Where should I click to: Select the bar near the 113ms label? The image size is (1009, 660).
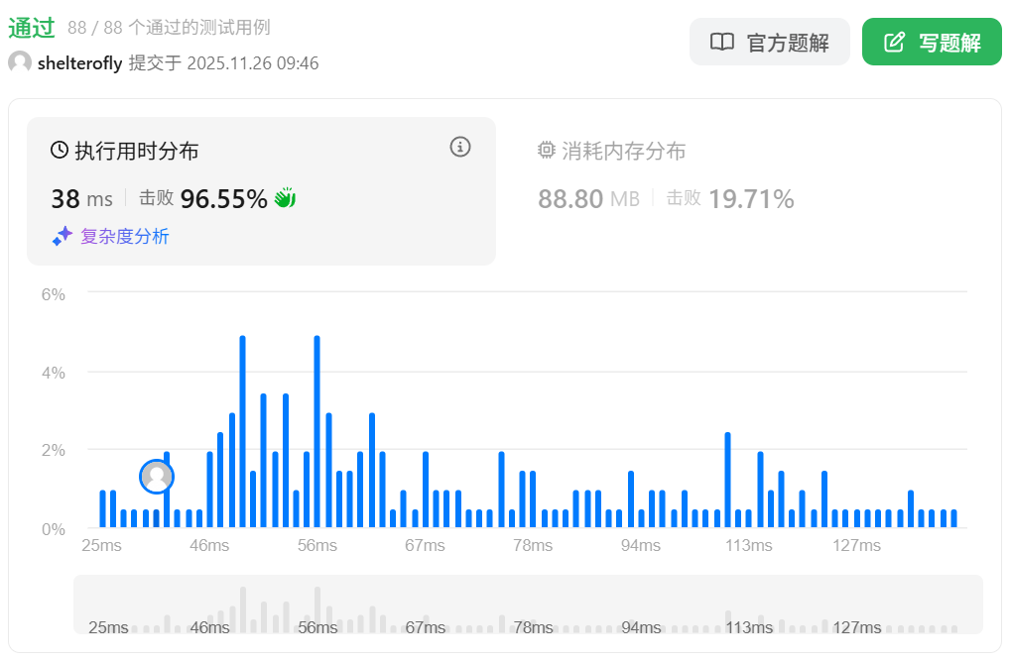pyautogui.click(x=728, y=481)
